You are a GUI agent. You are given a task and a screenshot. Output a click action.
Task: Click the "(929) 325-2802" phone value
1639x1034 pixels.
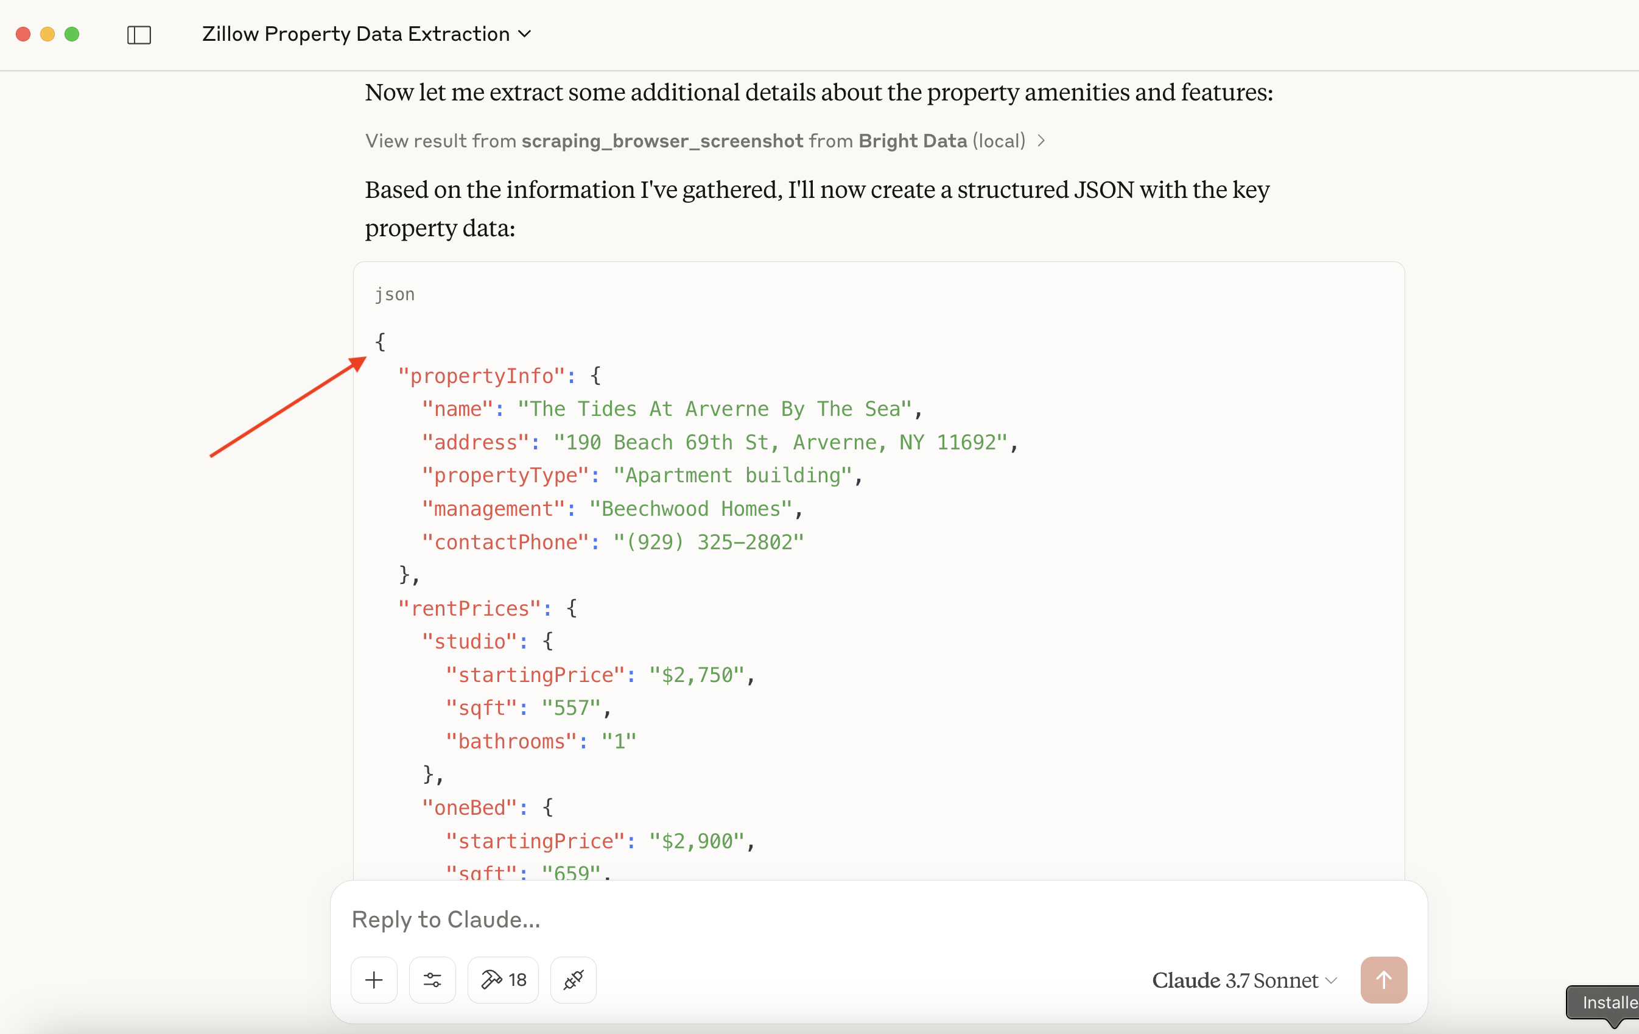708,543
